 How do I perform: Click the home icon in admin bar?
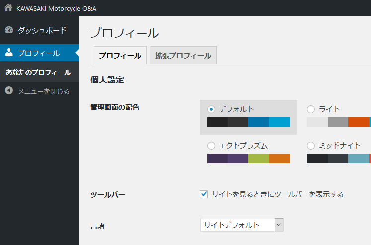(x=8, y=8)
